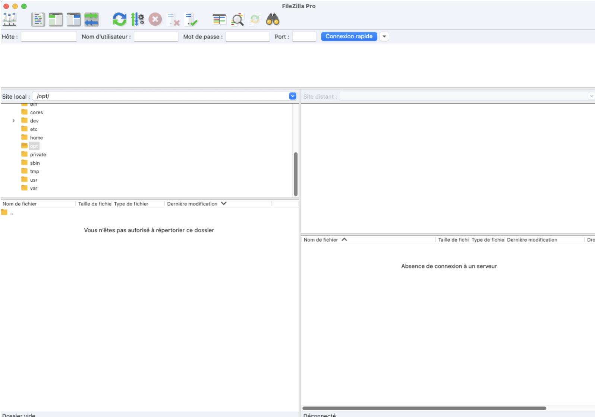Minimize the FileZilla Pro window
This screenshot has width=595, height=417.
[x=15, y=6]
